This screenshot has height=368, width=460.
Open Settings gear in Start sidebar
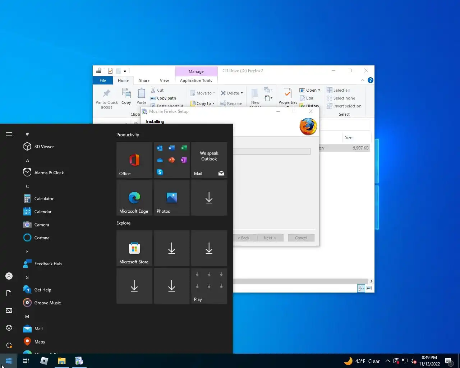click(9, 328)
